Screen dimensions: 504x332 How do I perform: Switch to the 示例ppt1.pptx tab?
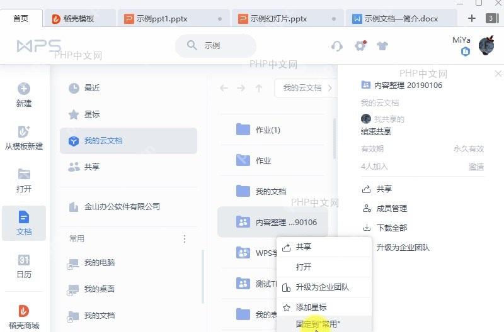coord(173,18)
